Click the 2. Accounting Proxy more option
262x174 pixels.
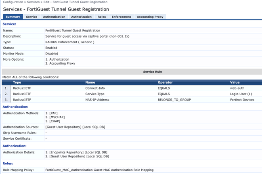tap(60, 63)
